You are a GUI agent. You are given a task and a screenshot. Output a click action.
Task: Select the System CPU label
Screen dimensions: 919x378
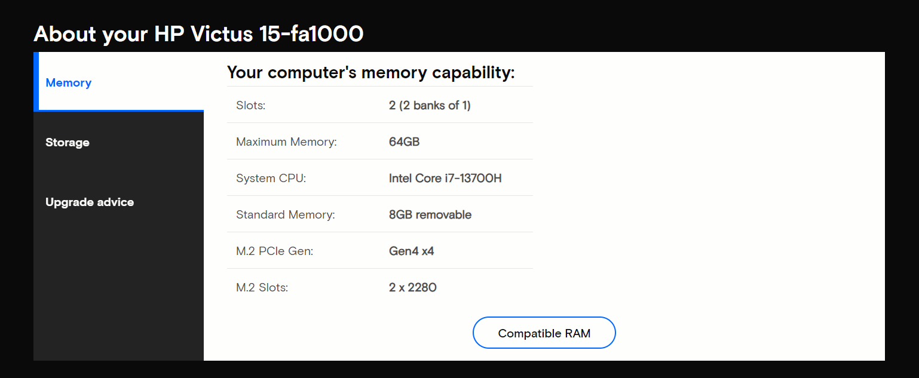(x=271, y=179)
